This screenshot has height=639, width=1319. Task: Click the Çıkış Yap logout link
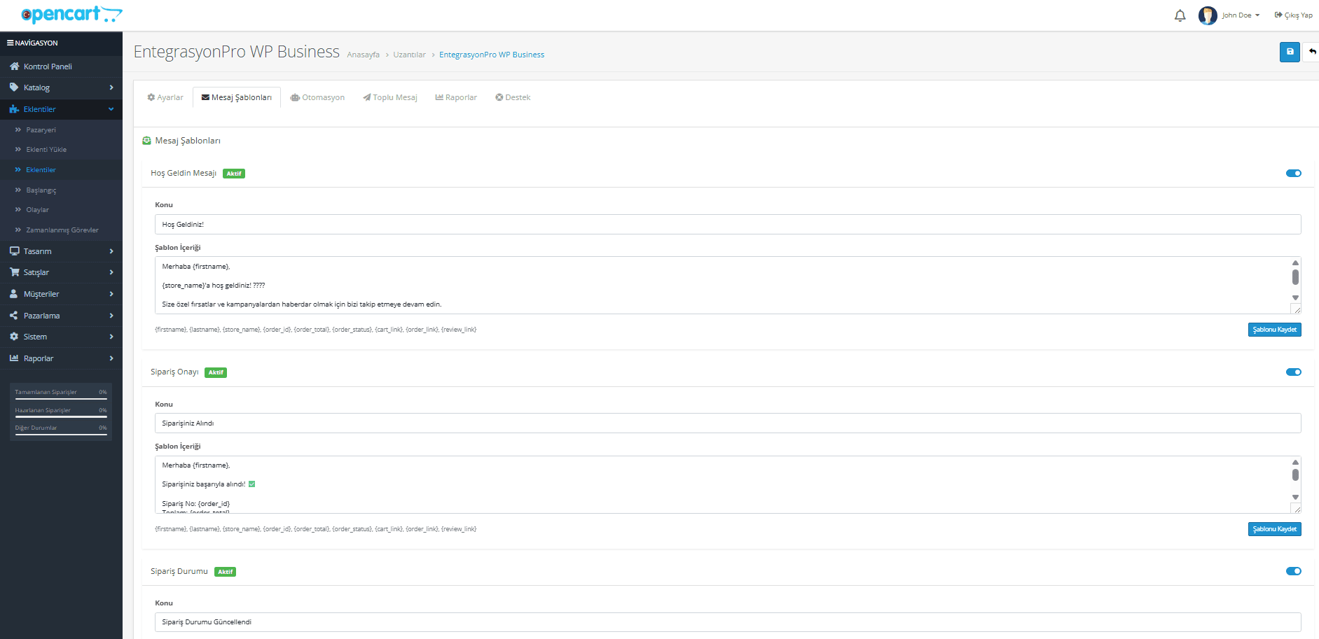click(x=1293, y=15)
